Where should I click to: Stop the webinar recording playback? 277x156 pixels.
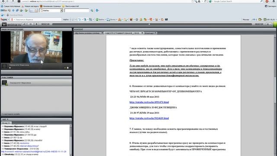click(x=36, y=24)
